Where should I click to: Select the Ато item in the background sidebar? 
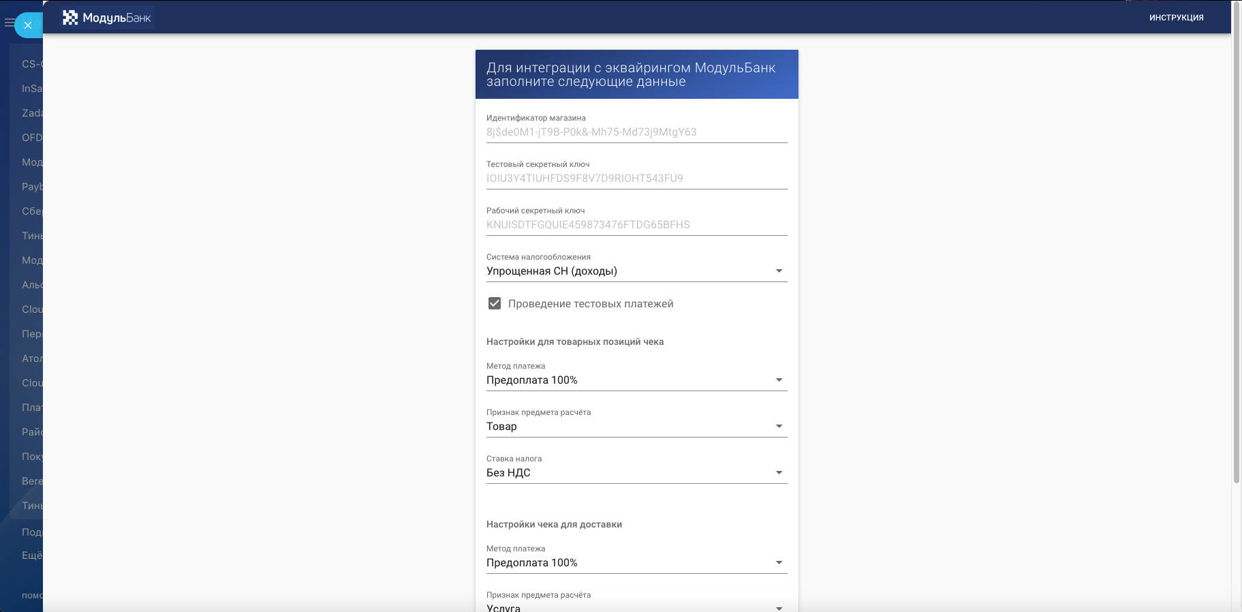32,358
